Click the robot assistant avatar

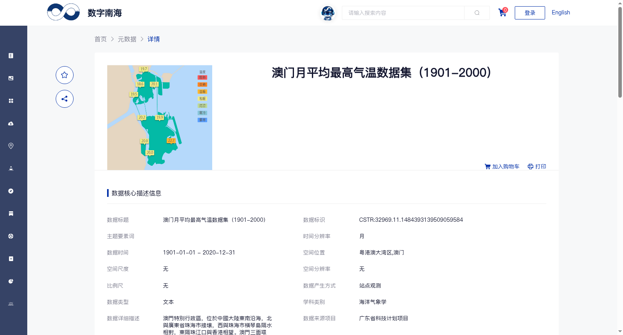pyautogui.click(x=328, y=13)
